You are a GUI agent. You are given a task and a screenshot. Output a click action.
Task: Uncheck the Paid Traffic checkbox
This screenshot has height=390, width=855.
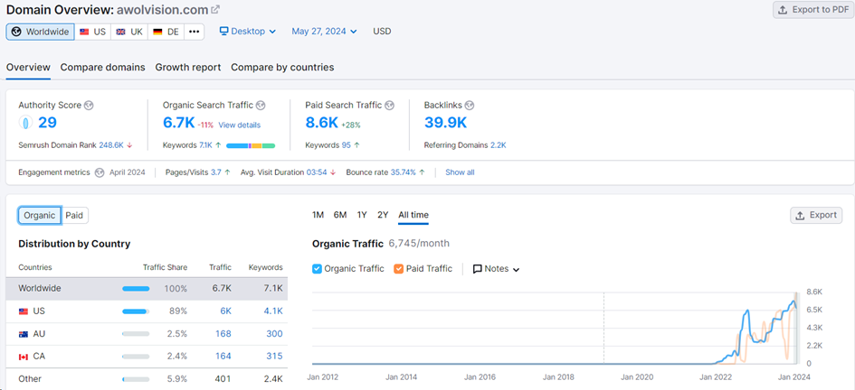tap(399, 269)
